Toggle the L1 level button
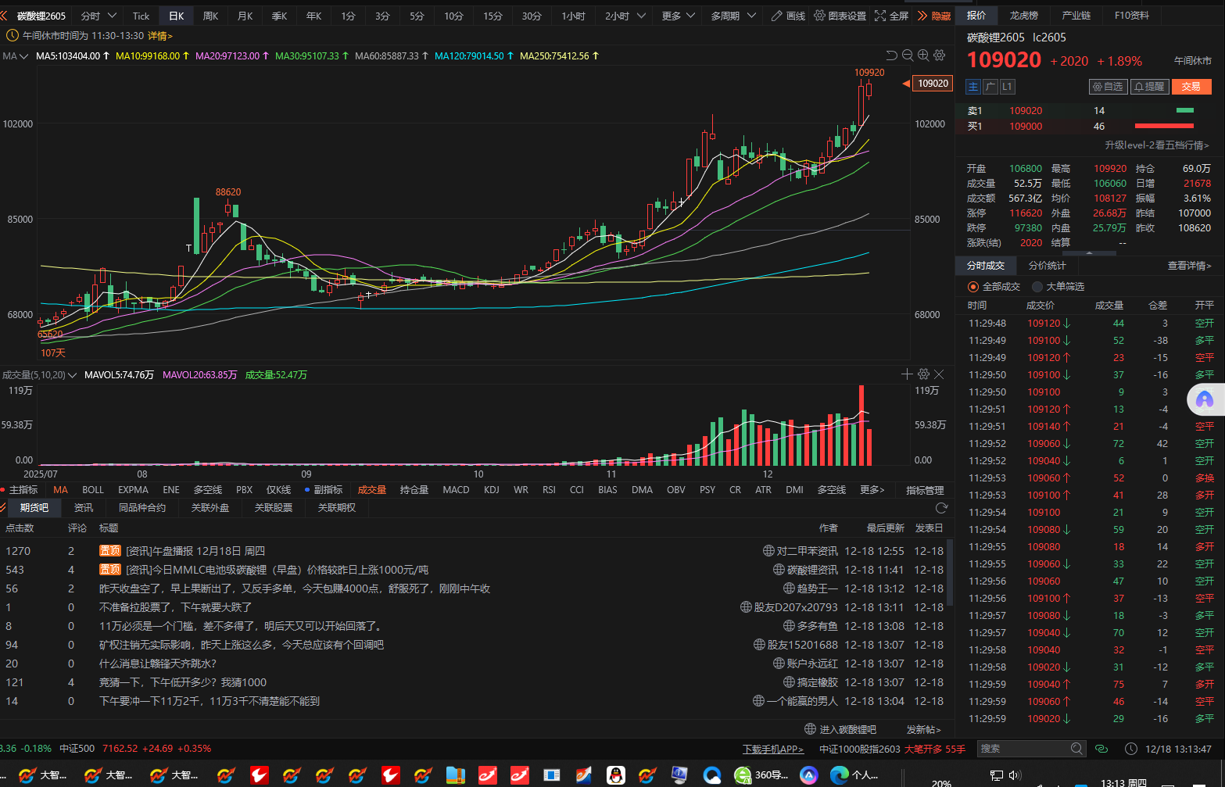Viewport: 1225px width, 787px height. pos(1007,87)
